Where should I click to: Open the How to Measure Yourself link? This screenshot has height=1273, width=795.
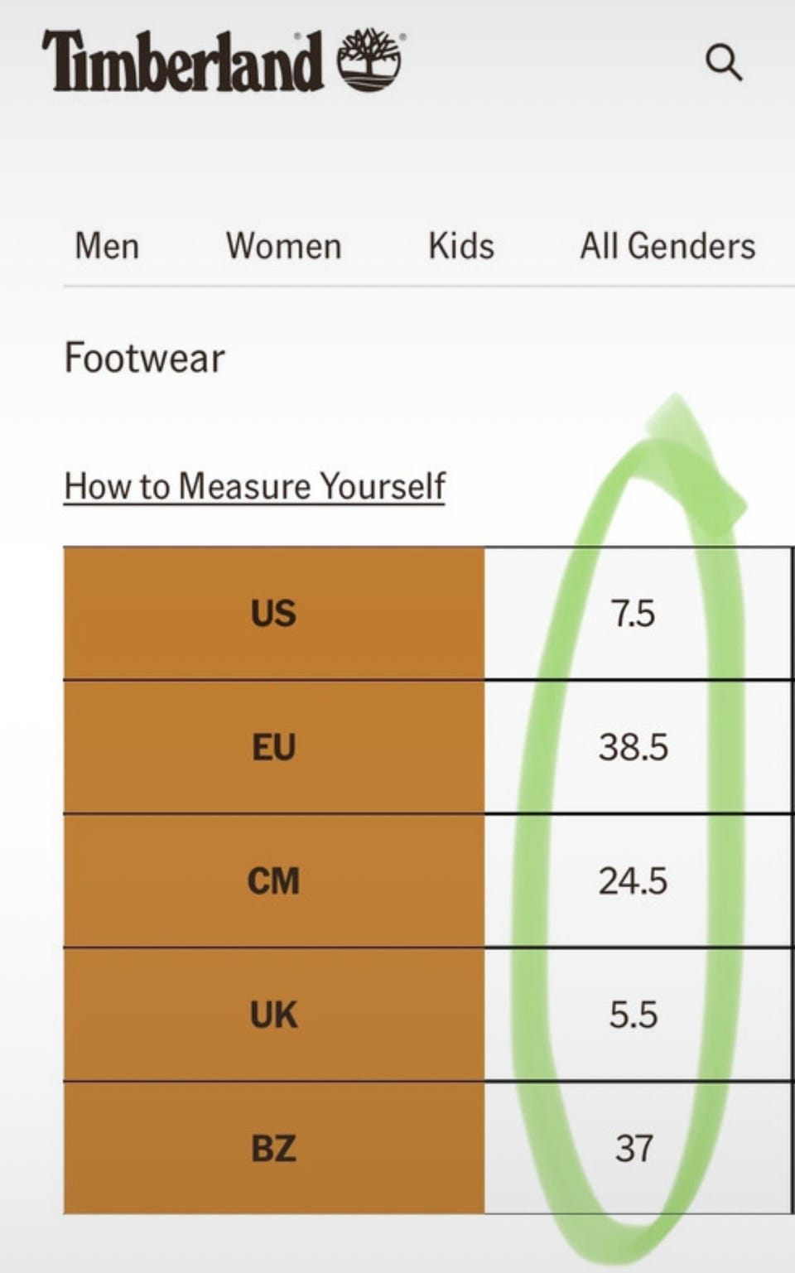[255, 486]
